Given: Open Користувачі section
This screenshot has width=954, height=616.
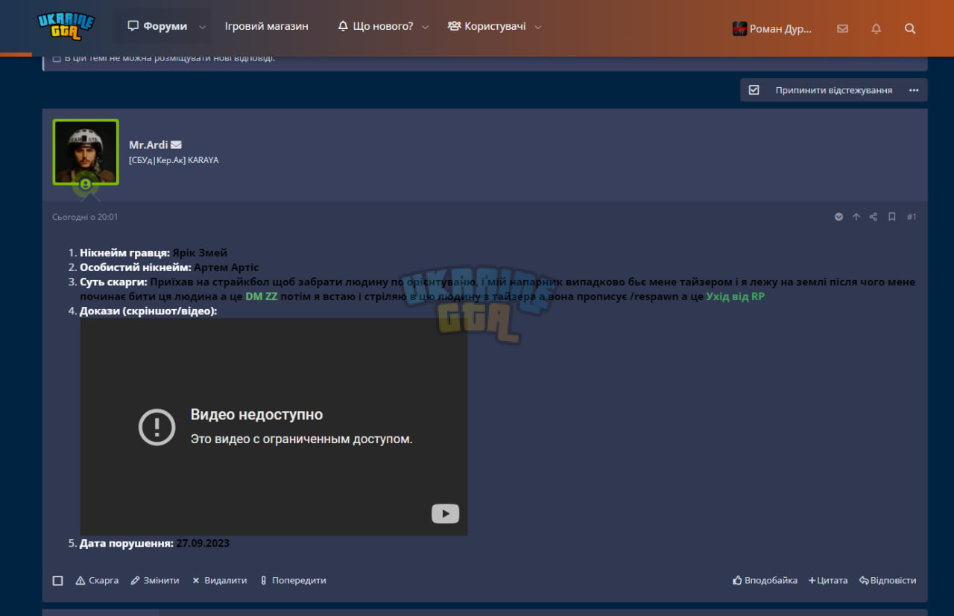Looking at the screenshot, I should coord(486,26).
